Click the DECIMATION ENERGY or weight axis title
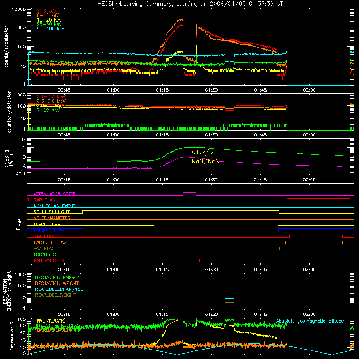Image resolution: width=359 pixels, height=359 pixels. (7, 291)
